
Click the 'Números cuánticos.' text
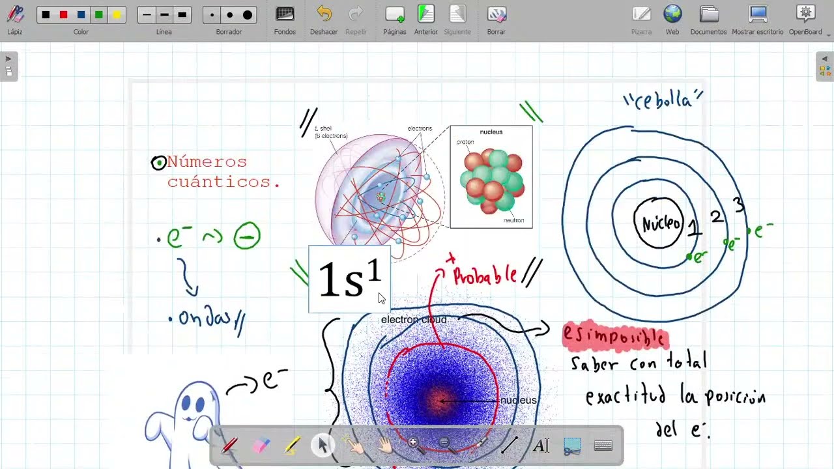(223, 171)
